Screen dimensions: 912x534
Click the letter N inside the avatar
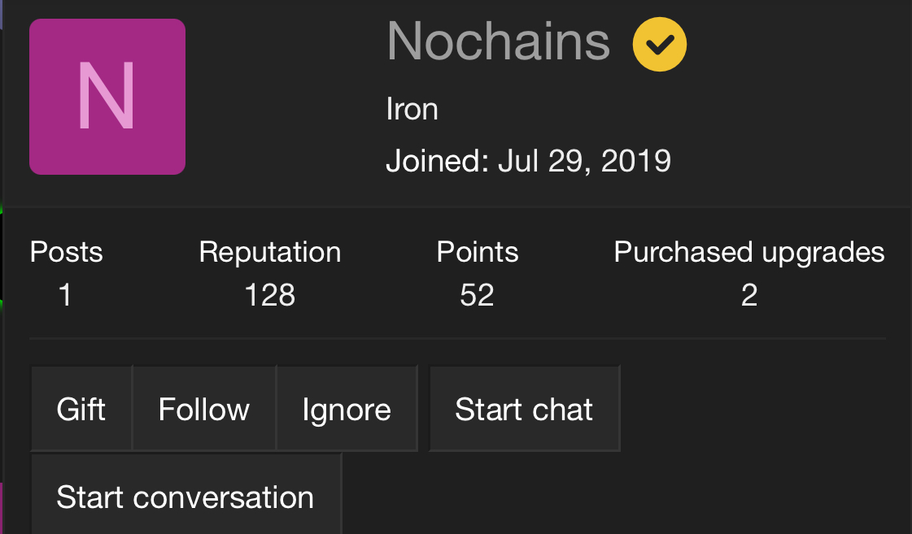(x=107, y=96)
